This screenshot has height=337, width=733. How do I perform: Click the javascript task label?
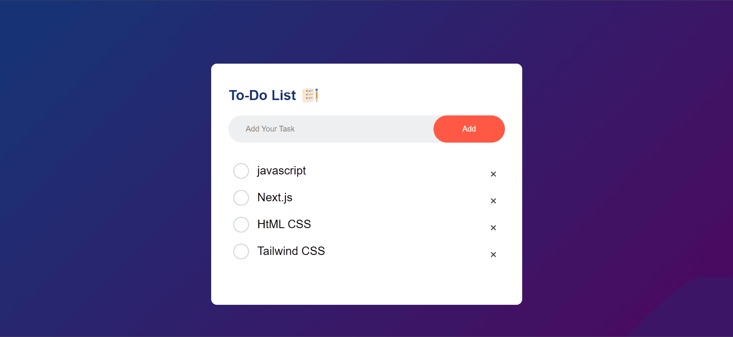tap(281, 171)
